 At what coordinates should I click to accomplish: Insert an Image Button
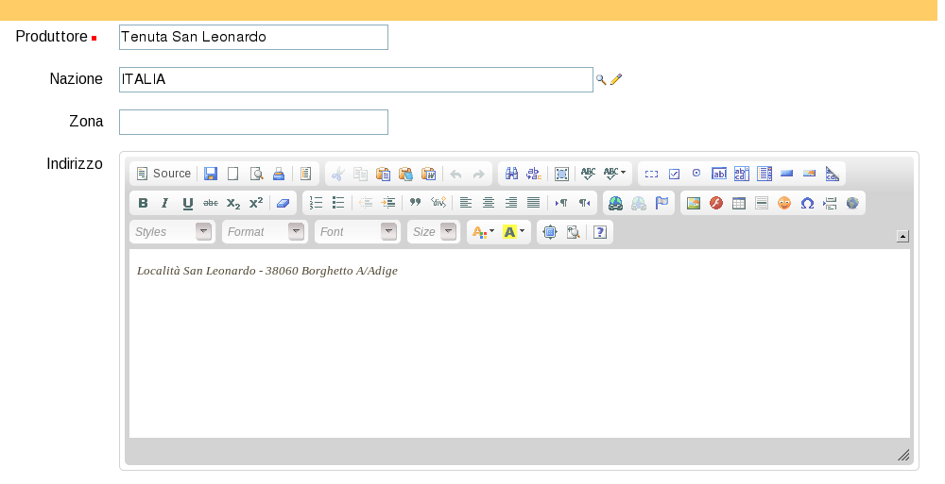(810, 174)
